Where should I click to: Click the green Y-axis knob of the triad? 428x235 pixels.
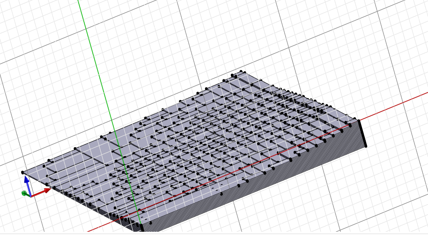pyautogui.click(x=24, y=193)
